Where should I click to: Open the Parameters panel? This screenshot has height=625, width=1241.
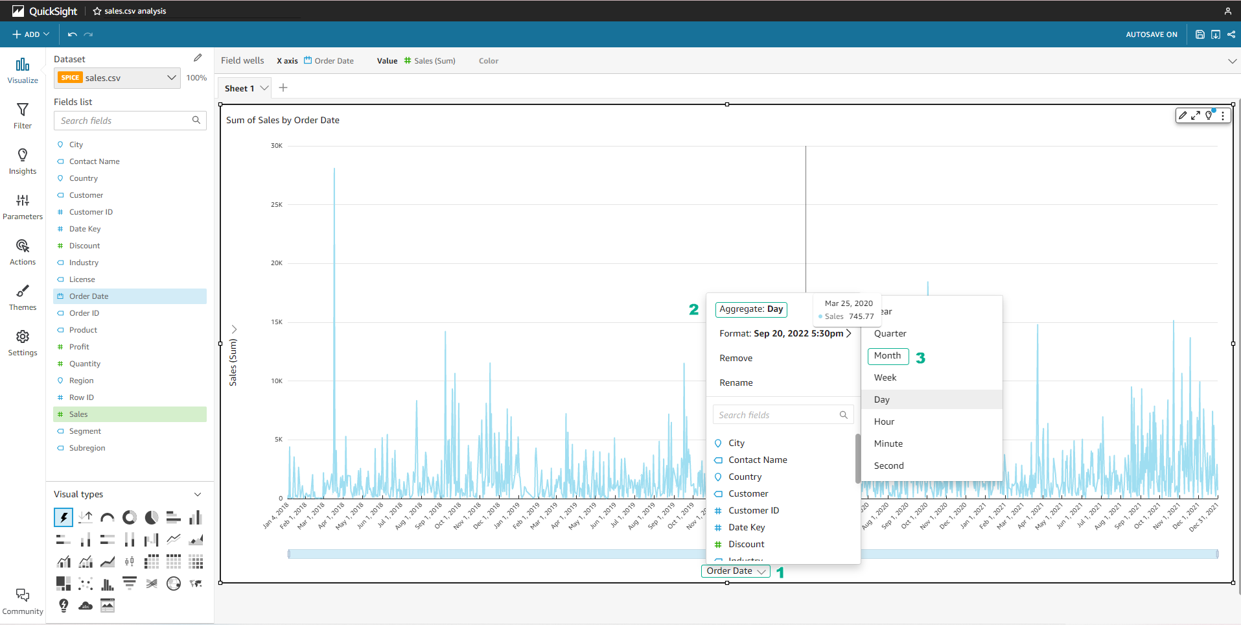[x=23, y=207]
